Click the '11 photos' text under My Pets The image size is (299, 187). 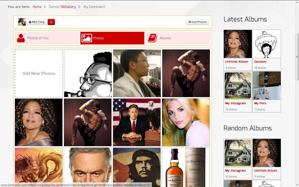click(260, 109)
